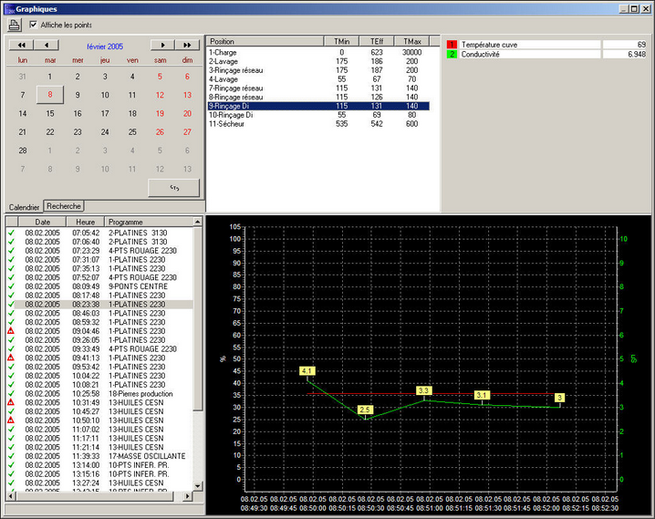Click the horizontal scrollbar left arrow
The height and width of the screenshot is (519, 655).
point(11,496)
